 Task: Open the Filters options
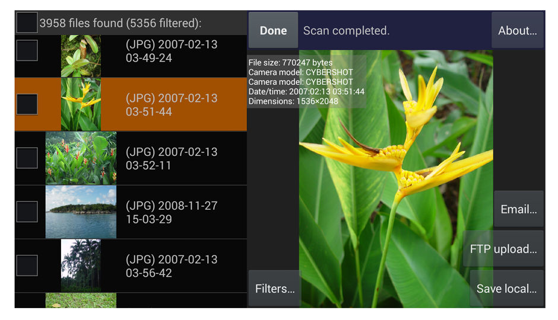(274, 289)
